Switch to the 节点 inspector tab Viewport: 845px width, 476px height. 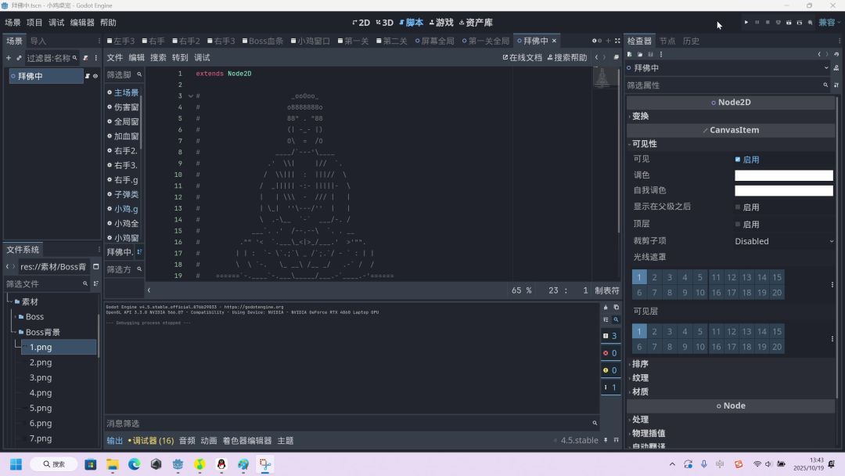[x=667, y=41]
